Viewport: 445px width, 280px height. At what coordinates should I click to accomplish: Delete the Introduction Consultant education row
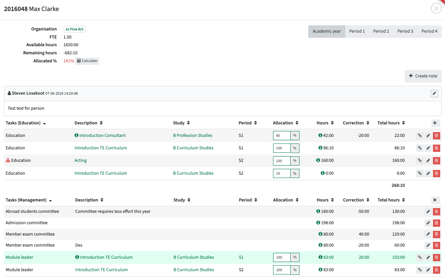pos(436,136)
